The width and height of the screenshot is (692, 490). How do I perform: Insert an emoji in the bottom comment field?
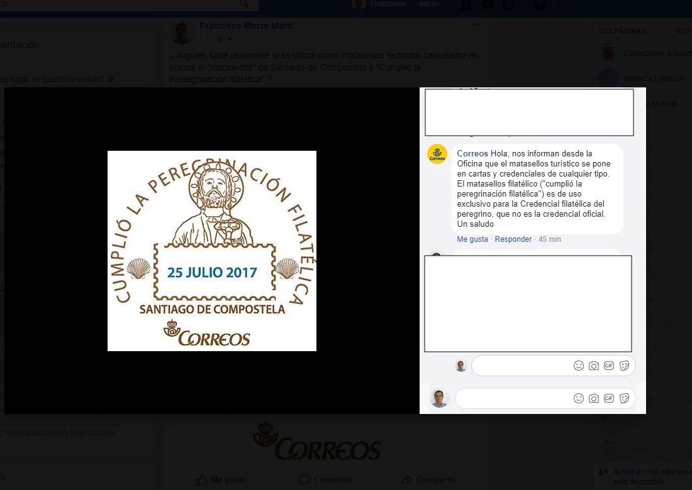[579, 398]
